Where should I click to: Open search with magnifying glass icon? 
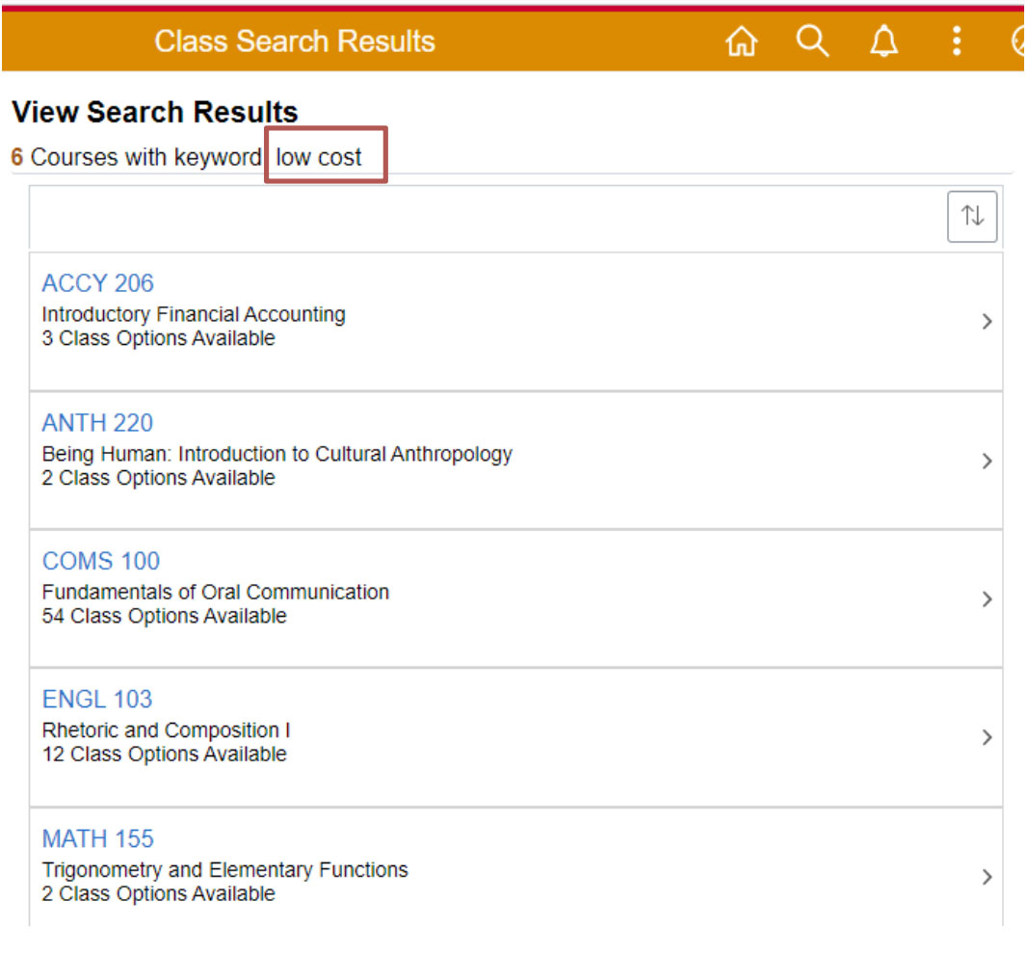pyautogui.click(x=812, y=41)
